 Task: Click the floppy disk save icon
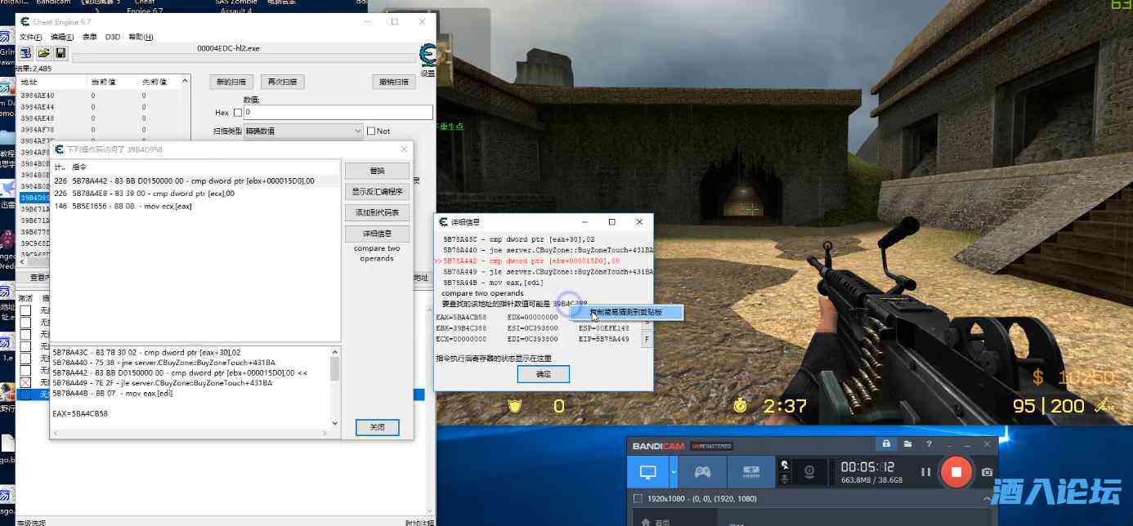click(60, 53)
